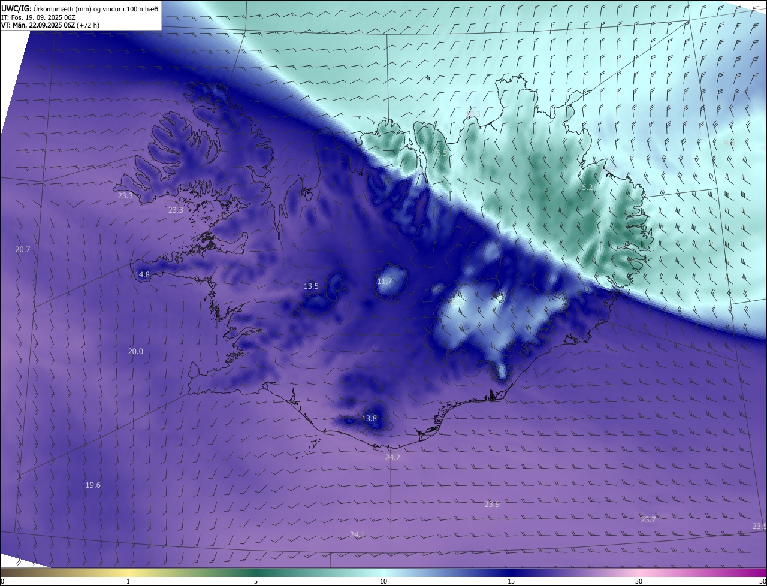The image size is (767, 586).
Task: Click the map value label 20.7
Action: pos(23,249)
